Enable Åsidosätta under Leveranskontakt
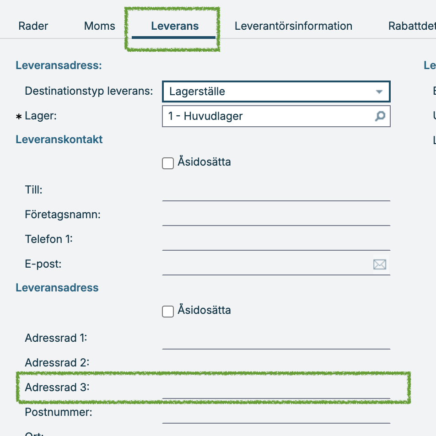436x436 pixels. pos(168,163)
